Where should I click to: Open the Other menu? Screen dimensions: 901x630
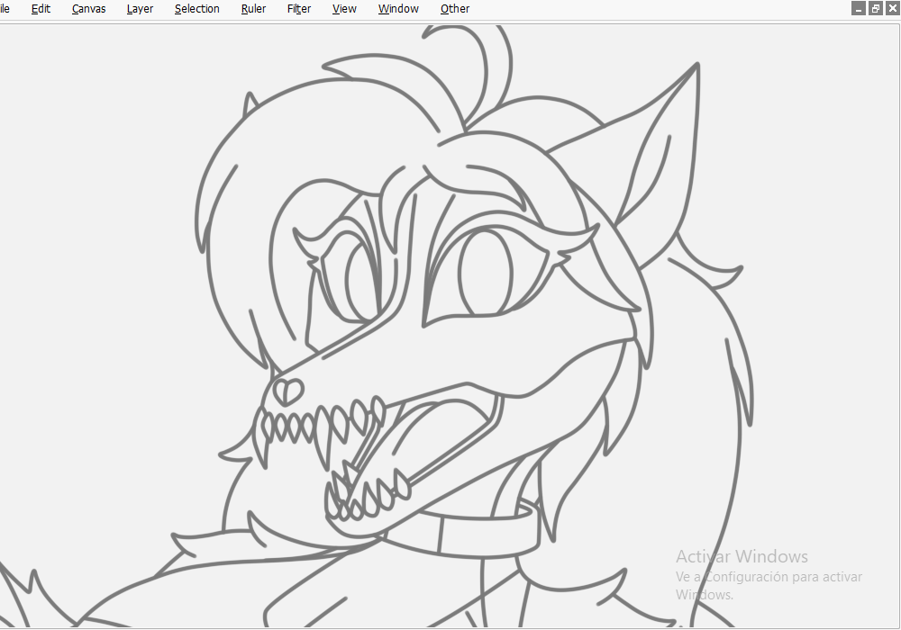pyautogui.click(x=454, y=9)
